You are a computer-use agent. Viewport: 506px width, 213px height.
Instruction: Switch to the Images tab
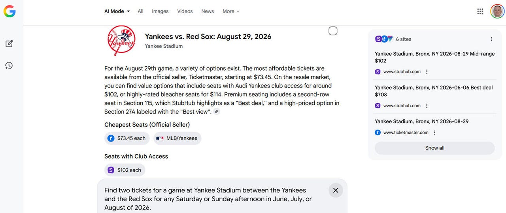click(160, 11)
